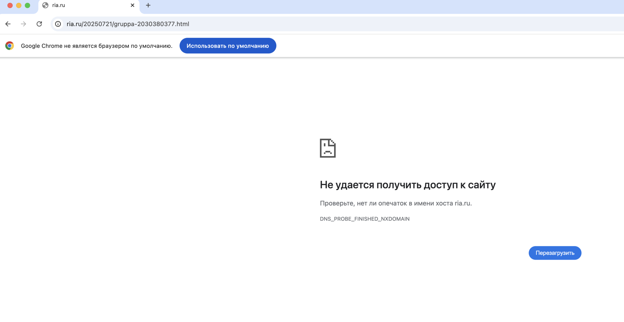Screen dimensions: 624x322
Task: Click the globe favicon on ria.ru tab
Action: pyautogui.click(x=45, y=5)
